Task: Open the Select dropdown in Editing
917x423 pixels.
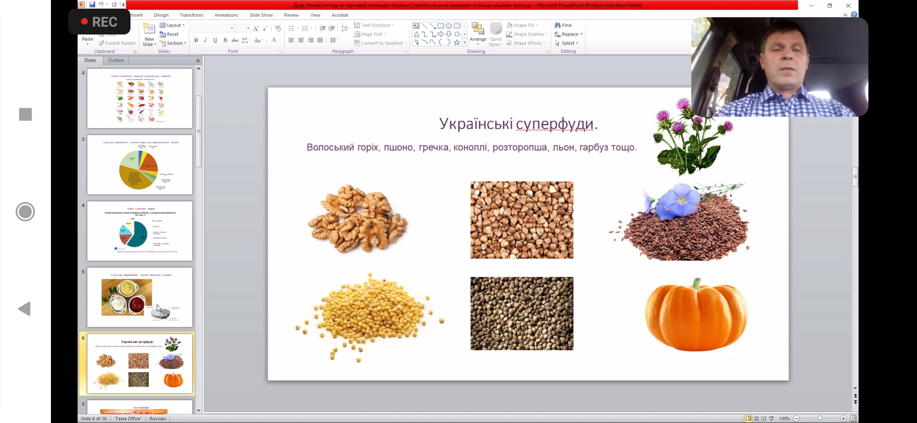Action: point(567,43)
